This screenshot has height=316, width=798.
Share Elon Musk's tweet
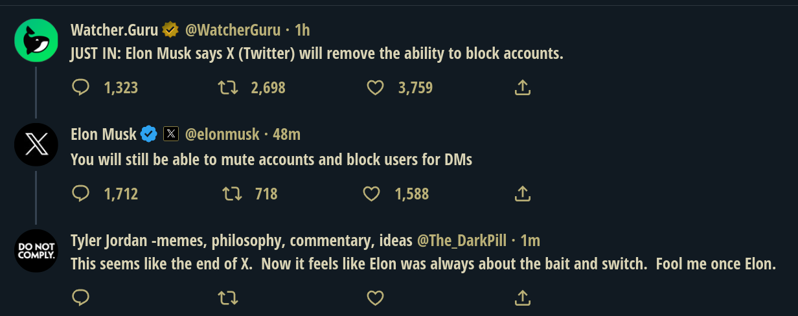coord(522,193)
